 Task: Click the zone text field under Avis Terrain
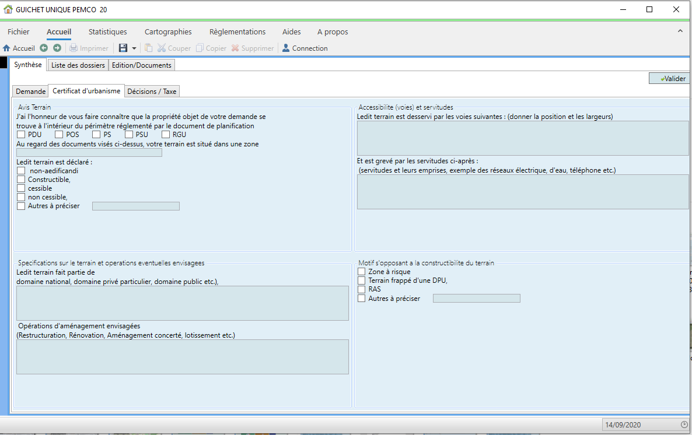pyautogui.click(x=89, y=153)
